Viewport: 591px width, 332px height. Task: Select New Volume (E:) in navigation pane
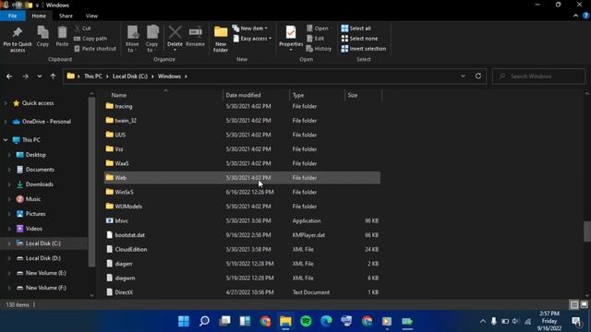click(45, 273)
